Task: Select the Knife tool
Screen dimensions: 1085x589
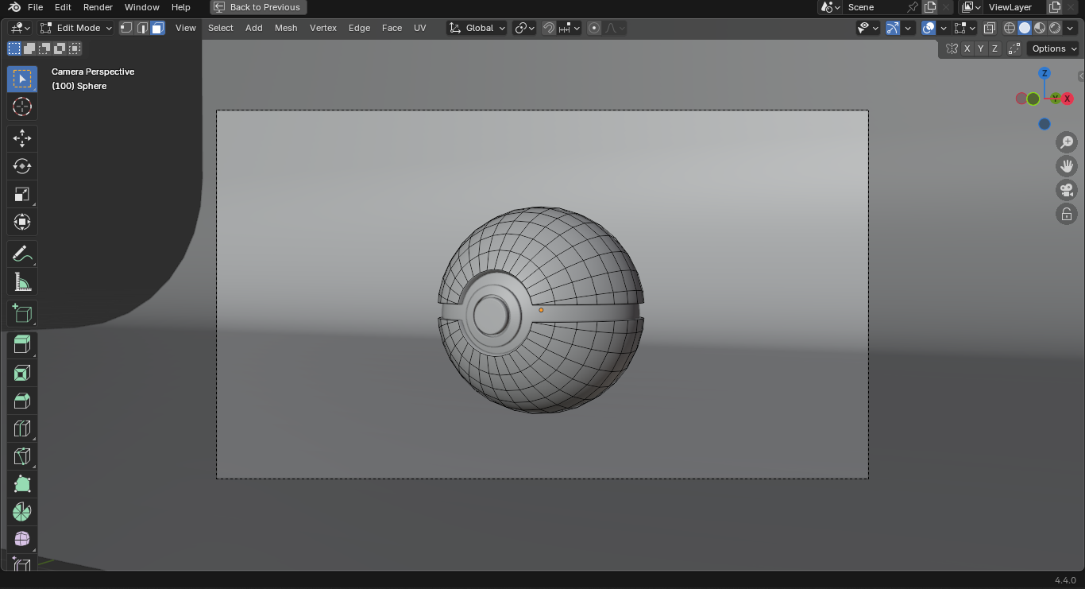Action: click(x=22, y=456)
